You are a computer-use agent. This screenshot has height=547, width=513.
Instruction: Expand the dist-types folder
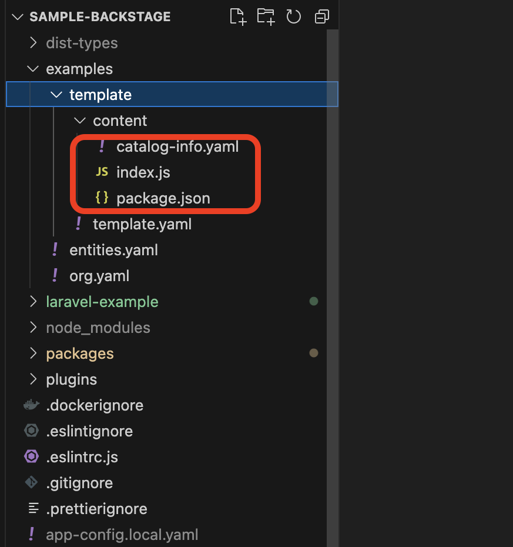tap(33, 43)
